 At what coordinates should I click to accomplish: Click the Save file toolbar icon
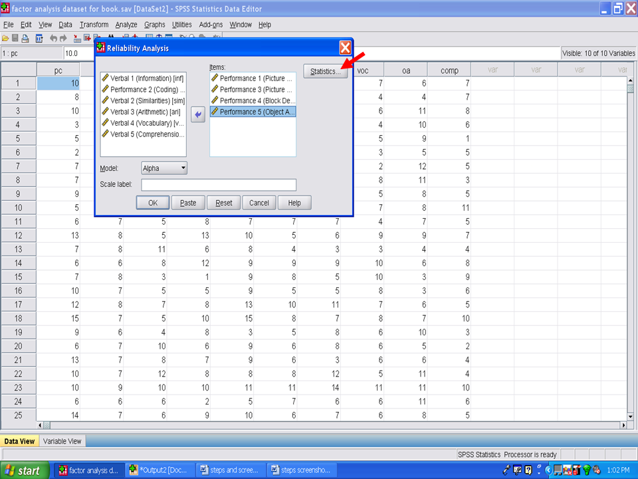pos(15,39)
